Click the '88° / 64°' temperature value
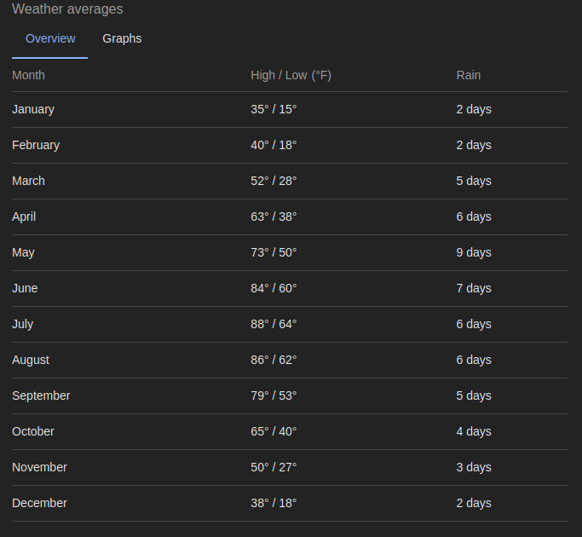Viewport: 582px width, 537px height. click(x=274, y=324)
